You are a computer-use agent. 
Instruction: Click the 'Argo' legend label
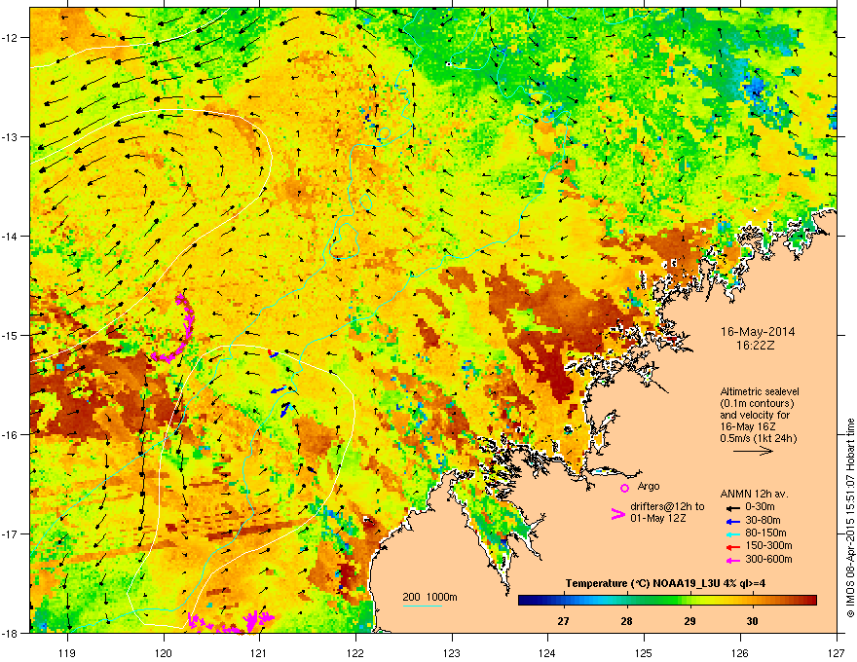pos(649,486)
